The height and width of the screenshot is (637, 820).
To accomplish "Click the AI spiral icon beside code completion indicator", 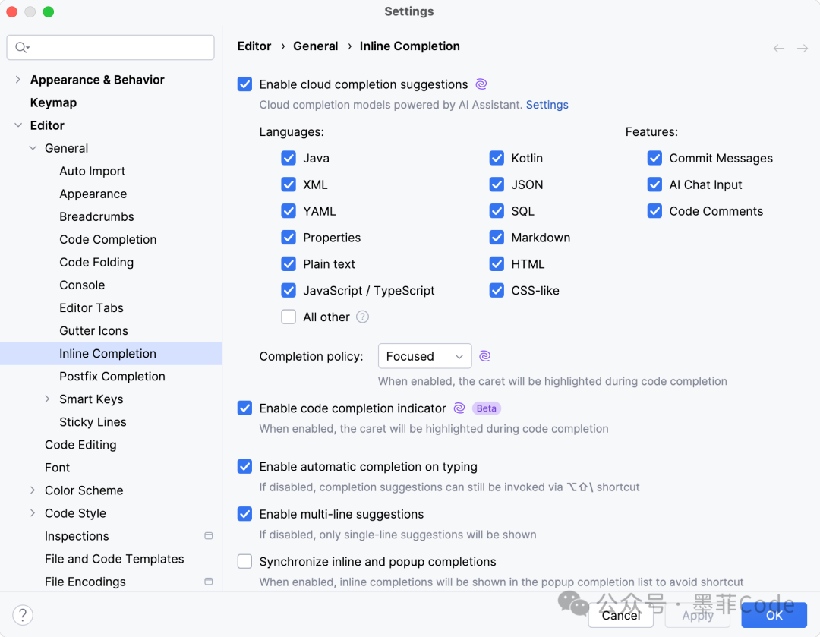I will pos(459,408).
